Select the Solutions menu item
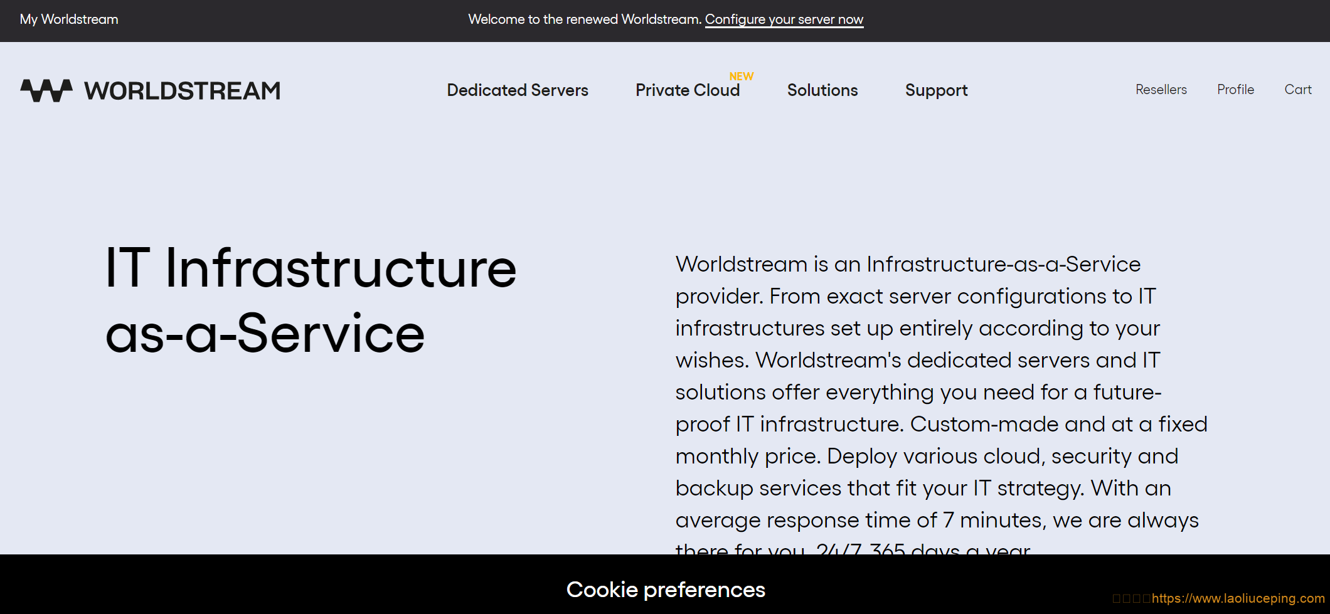Screen dimensions: 1330x614 click(822, 90)
